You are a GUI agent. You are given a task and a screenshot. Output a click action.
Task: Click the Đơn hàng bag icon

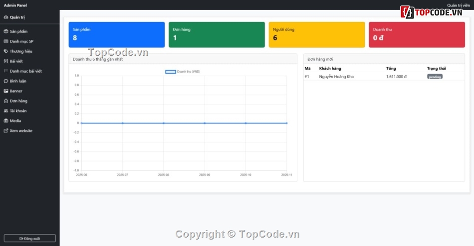[x=6, y=101]
